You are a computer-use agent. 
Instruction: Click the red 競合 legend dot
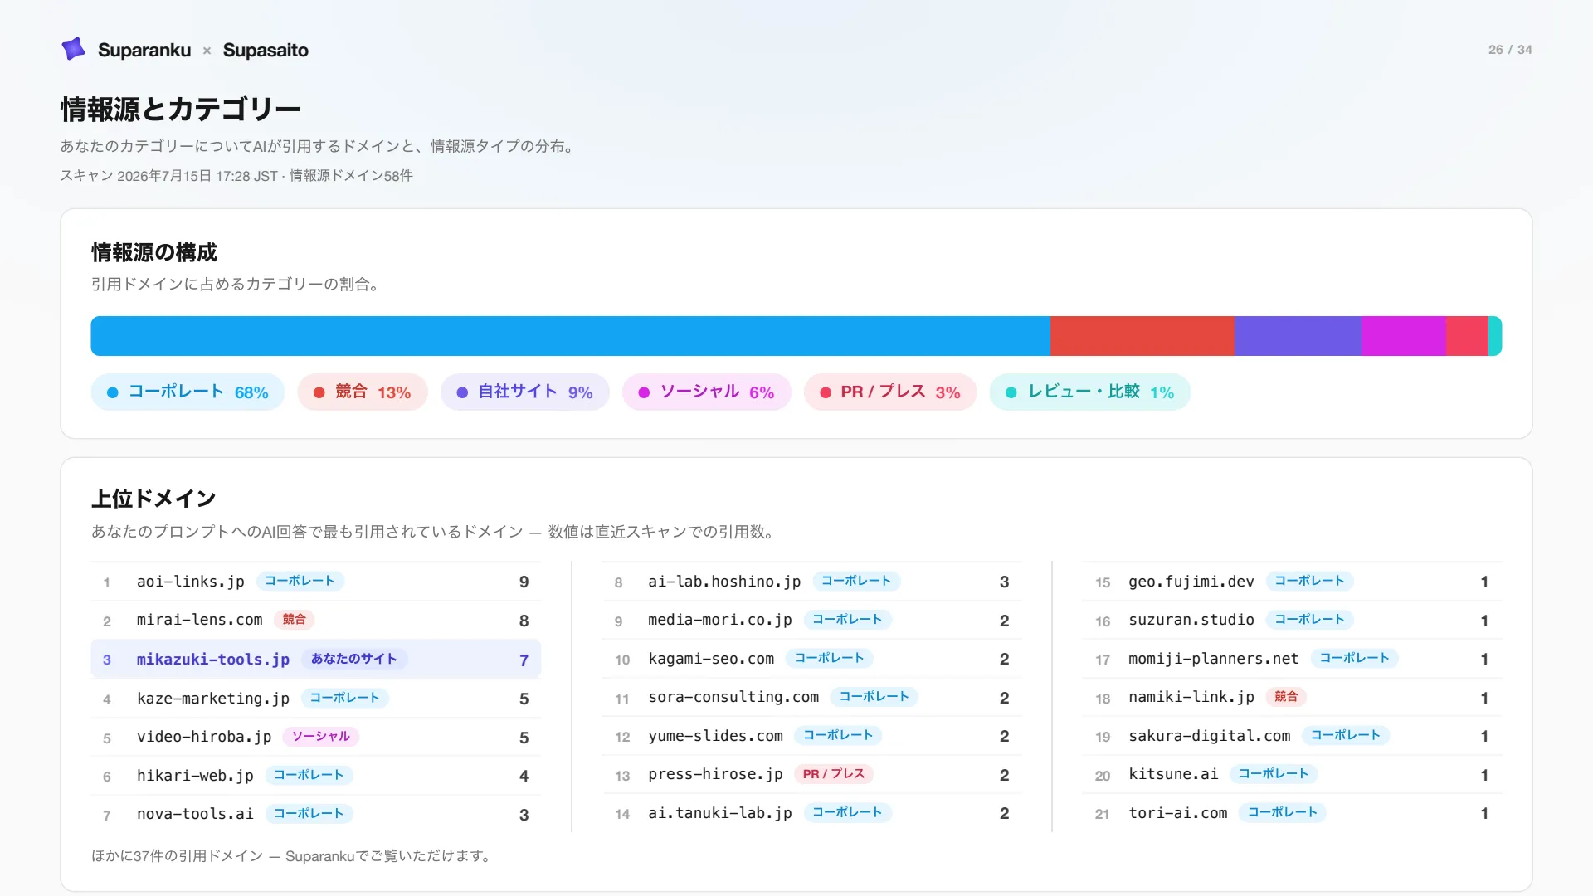(319, 392)
